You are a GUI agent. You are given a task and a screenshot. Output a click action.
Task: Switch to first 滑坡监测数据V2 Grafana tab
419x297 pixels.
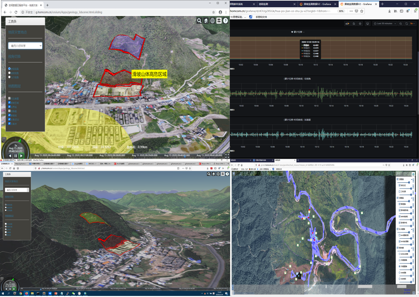(317, 4)
